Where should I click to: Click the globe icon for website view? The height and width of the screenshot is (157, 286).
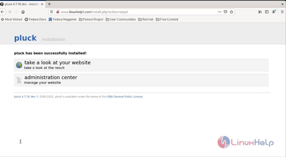point(19,65)
